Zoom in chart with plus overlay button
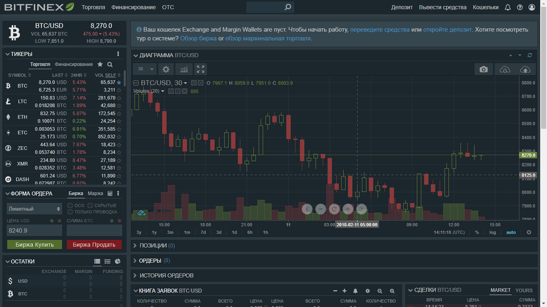This screenshot has height=307, width=547. click(348, 209)
